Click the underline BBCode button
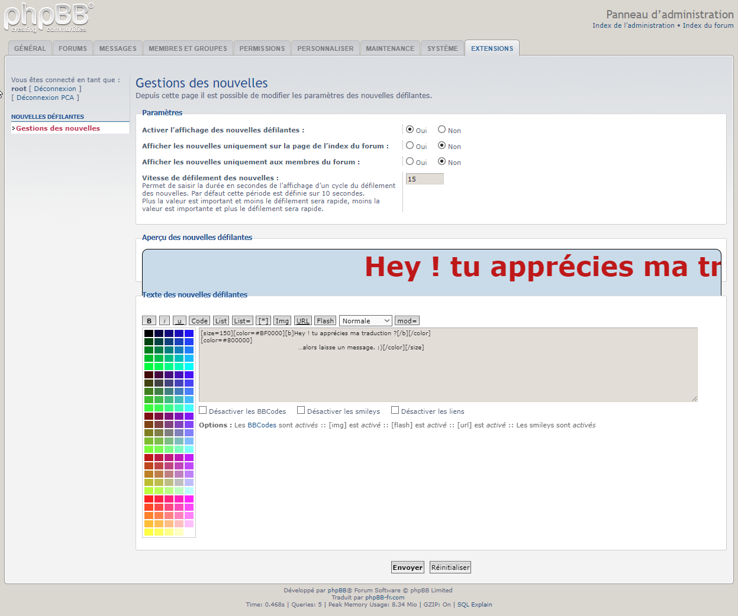 [179, 321]
